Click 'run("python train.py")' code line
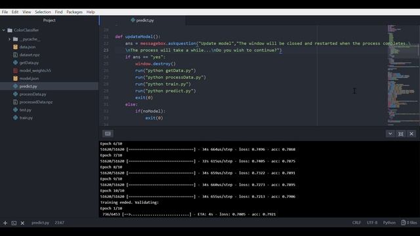 pos(163,85)
